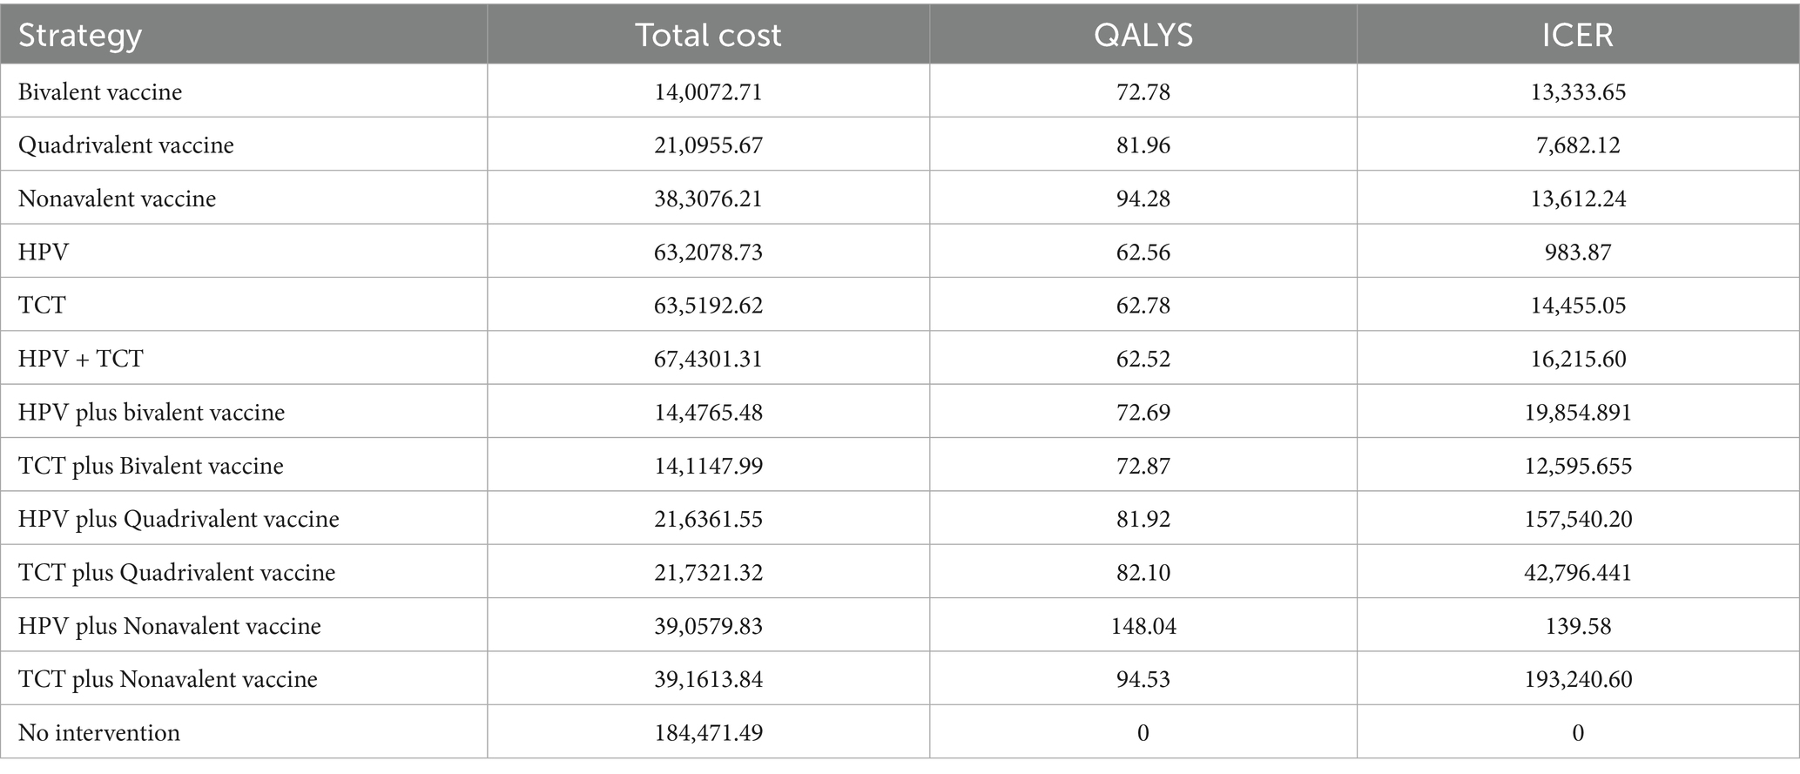The height and width of the screenshot is (774, 1800).
Task: Click the Nonavalent vaccine strategy cell
Action: [117, 199]
